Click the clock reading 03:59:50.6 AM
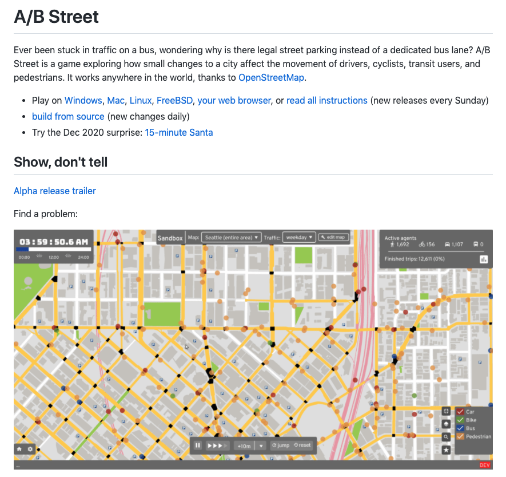Viewport: 506px width, 477px height. tap(54, 242)
